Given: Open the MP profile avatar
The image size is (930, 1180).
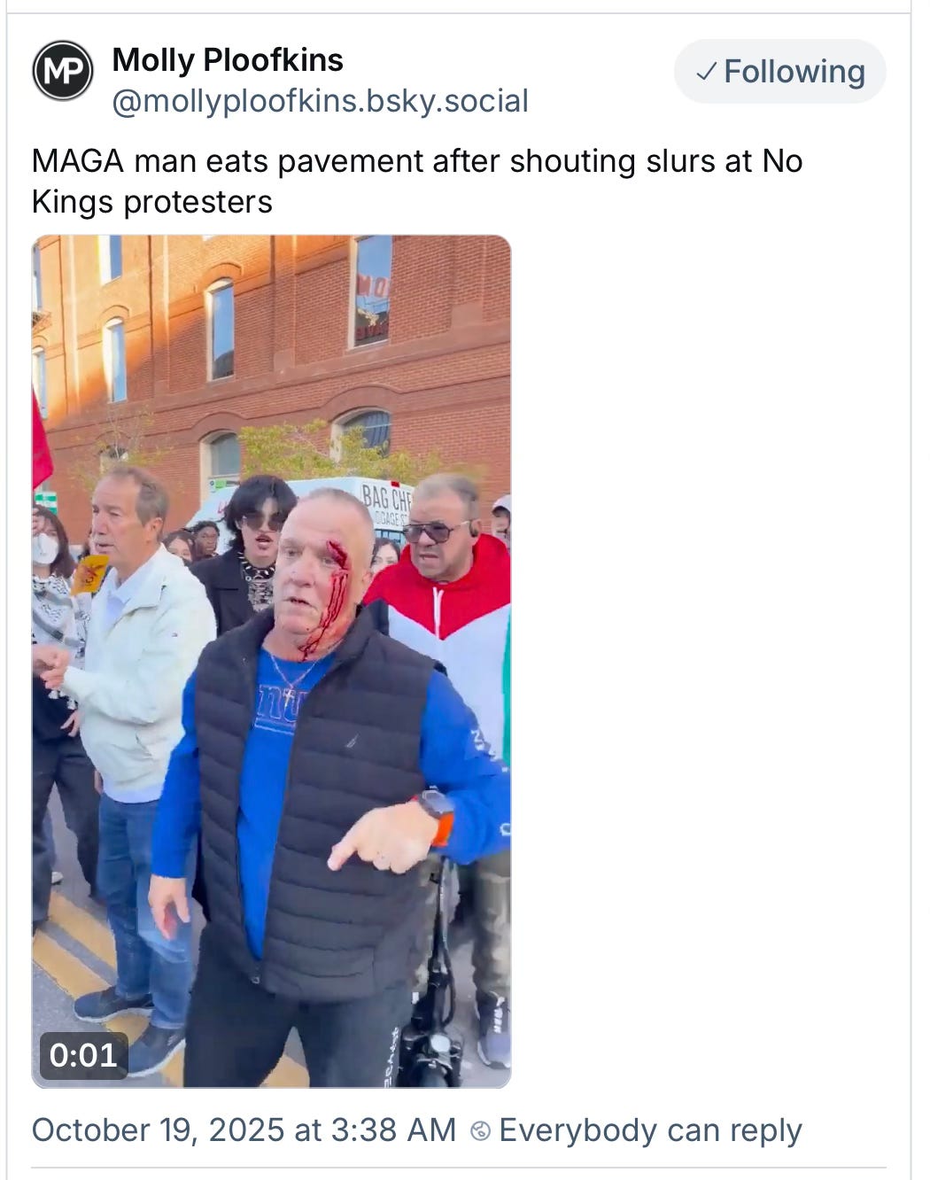Looking at the screenshot, I should click(x=63, y=70).
